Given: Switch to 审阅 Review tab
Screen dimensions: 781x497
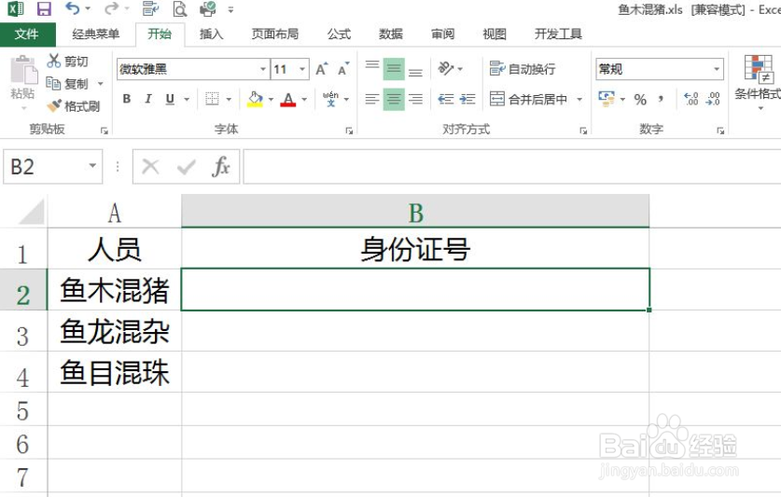Looking at the screenshot, I should click(443, 34).
